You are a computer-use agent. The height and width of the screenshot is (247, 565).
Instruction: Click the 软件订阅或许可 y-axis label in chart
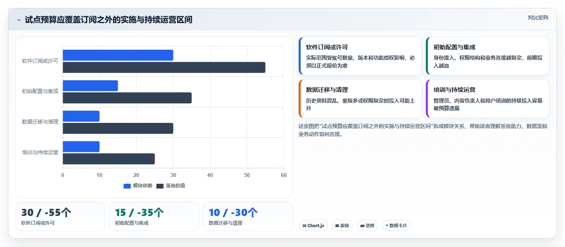coord(40,61)
